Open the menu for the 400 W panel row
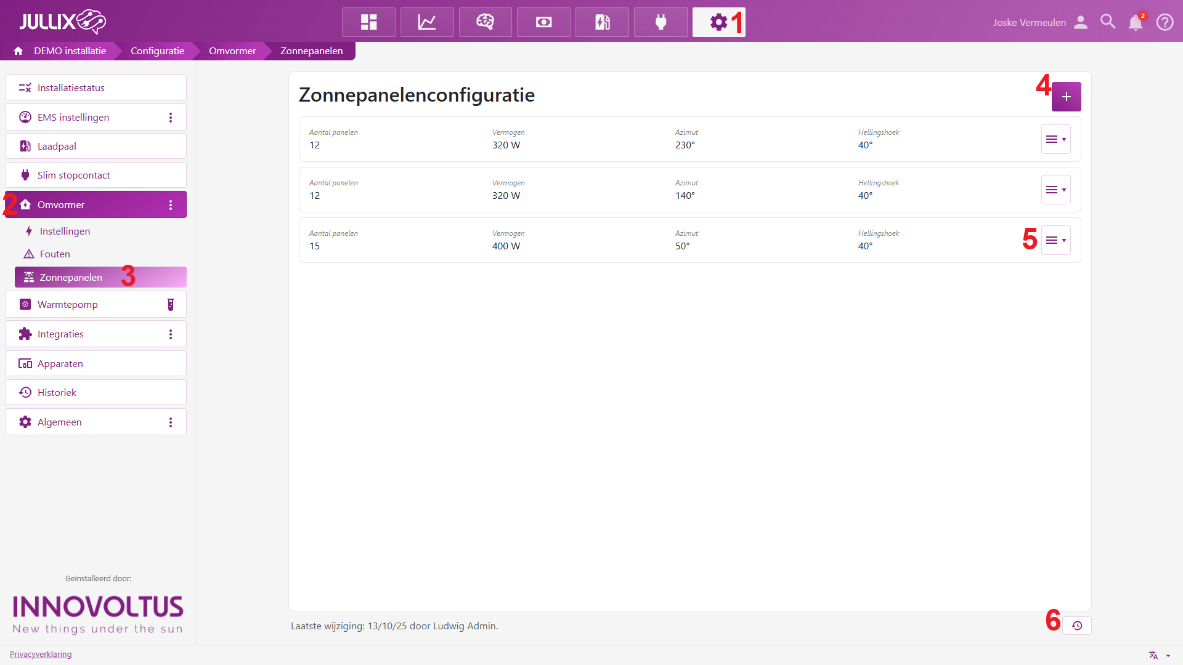The height and width of the screenshot is (665, 1183). coord(1055,240)
